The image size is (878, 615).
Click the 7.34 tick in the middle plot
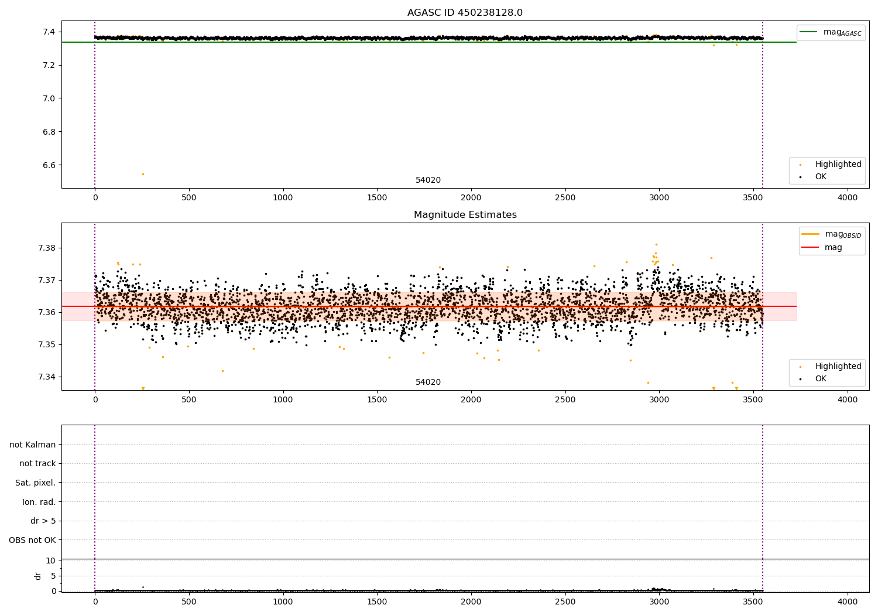point(46,377)
